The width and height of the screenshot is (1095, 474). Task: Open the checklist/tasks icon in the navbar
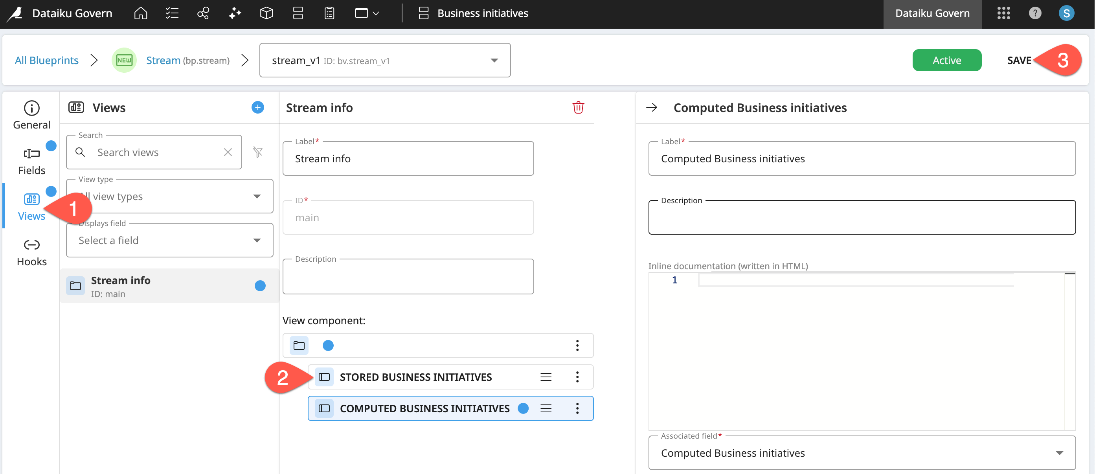[x=172, y=13]
